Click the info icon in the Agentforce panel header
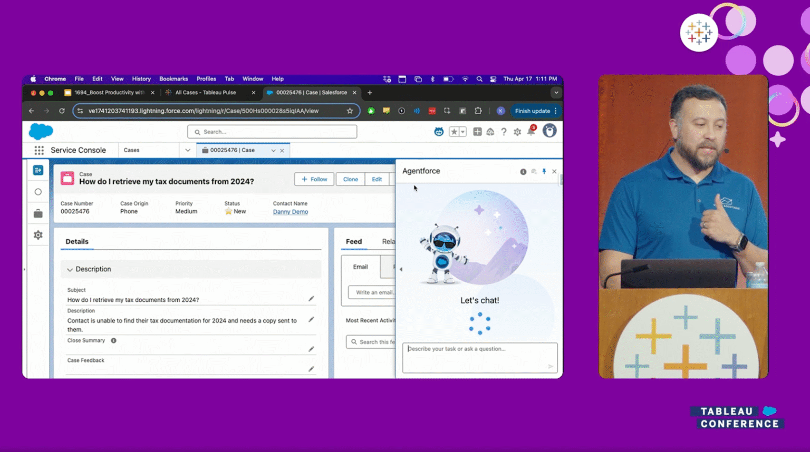Screen dimensions: 810x452 (x=523, y=171)
